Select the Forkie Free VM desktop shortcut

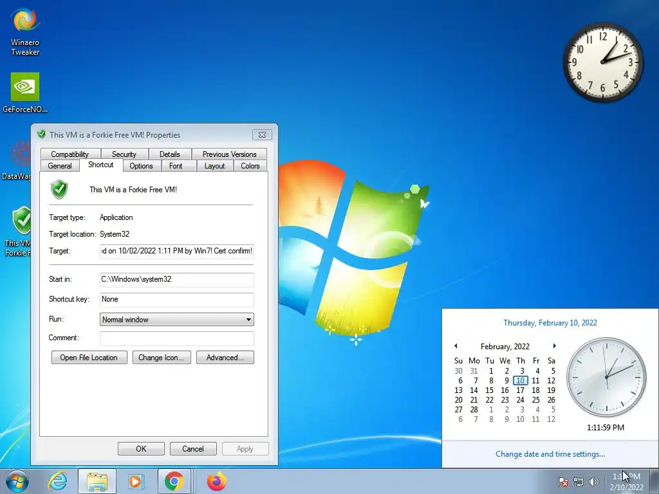click(17, 231)
